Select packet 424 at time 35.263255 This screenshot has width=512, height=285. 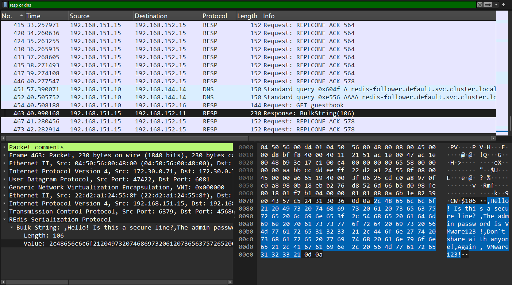tap(248, 41)
